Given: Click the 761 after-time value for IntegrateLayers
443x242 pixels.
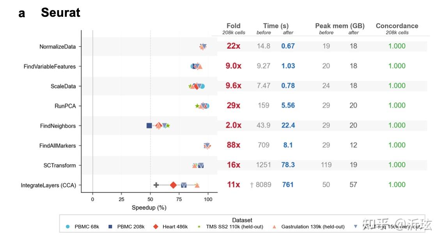Looking at the screenshot, I should (288, 185).
